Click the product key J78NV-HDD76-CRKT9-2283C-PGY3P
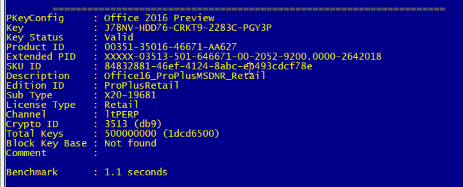Image resolution: width=463 pixels, height=187 pixels. 188,28
